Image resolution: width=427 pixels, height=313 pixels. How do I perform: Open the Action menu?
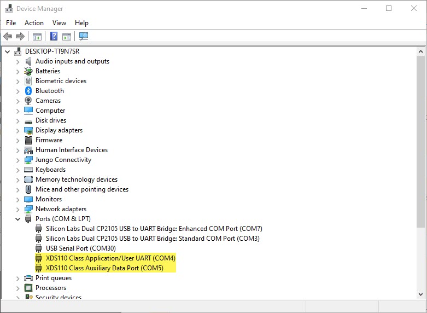pyautogui.click(x=34, y=23)
